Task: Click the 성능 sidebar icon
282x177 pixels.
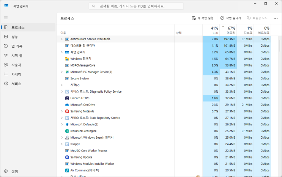Action: (x=6, y=37)
